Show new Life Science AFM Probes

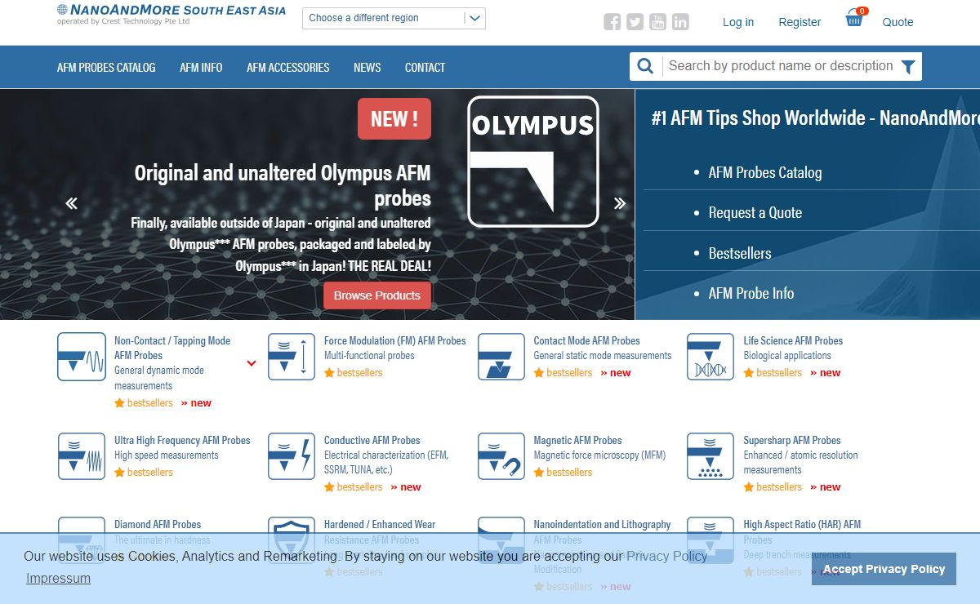tap(825, 372)
